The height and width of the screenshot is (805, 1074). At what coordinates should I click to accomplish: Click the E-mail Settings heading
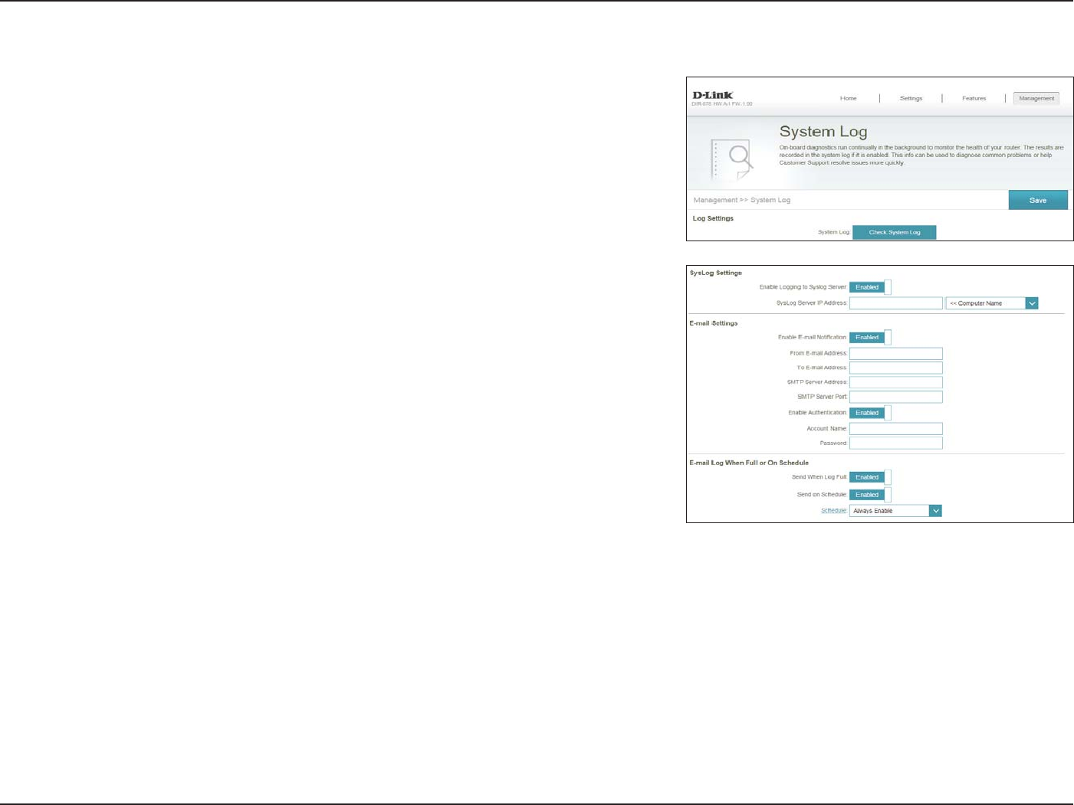click(x=713, y=323)
